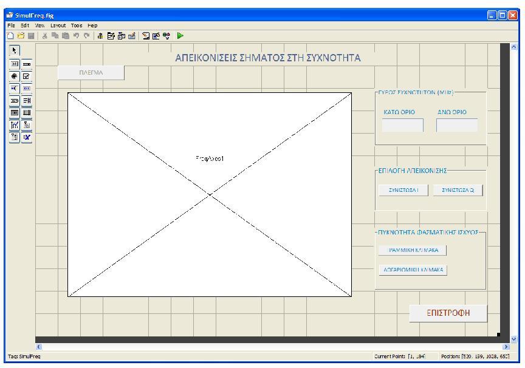The width and height of the screenshot is (525, 368).
Task: Choose the Select arrow tool in the palette
Action: tap(15, 50)
